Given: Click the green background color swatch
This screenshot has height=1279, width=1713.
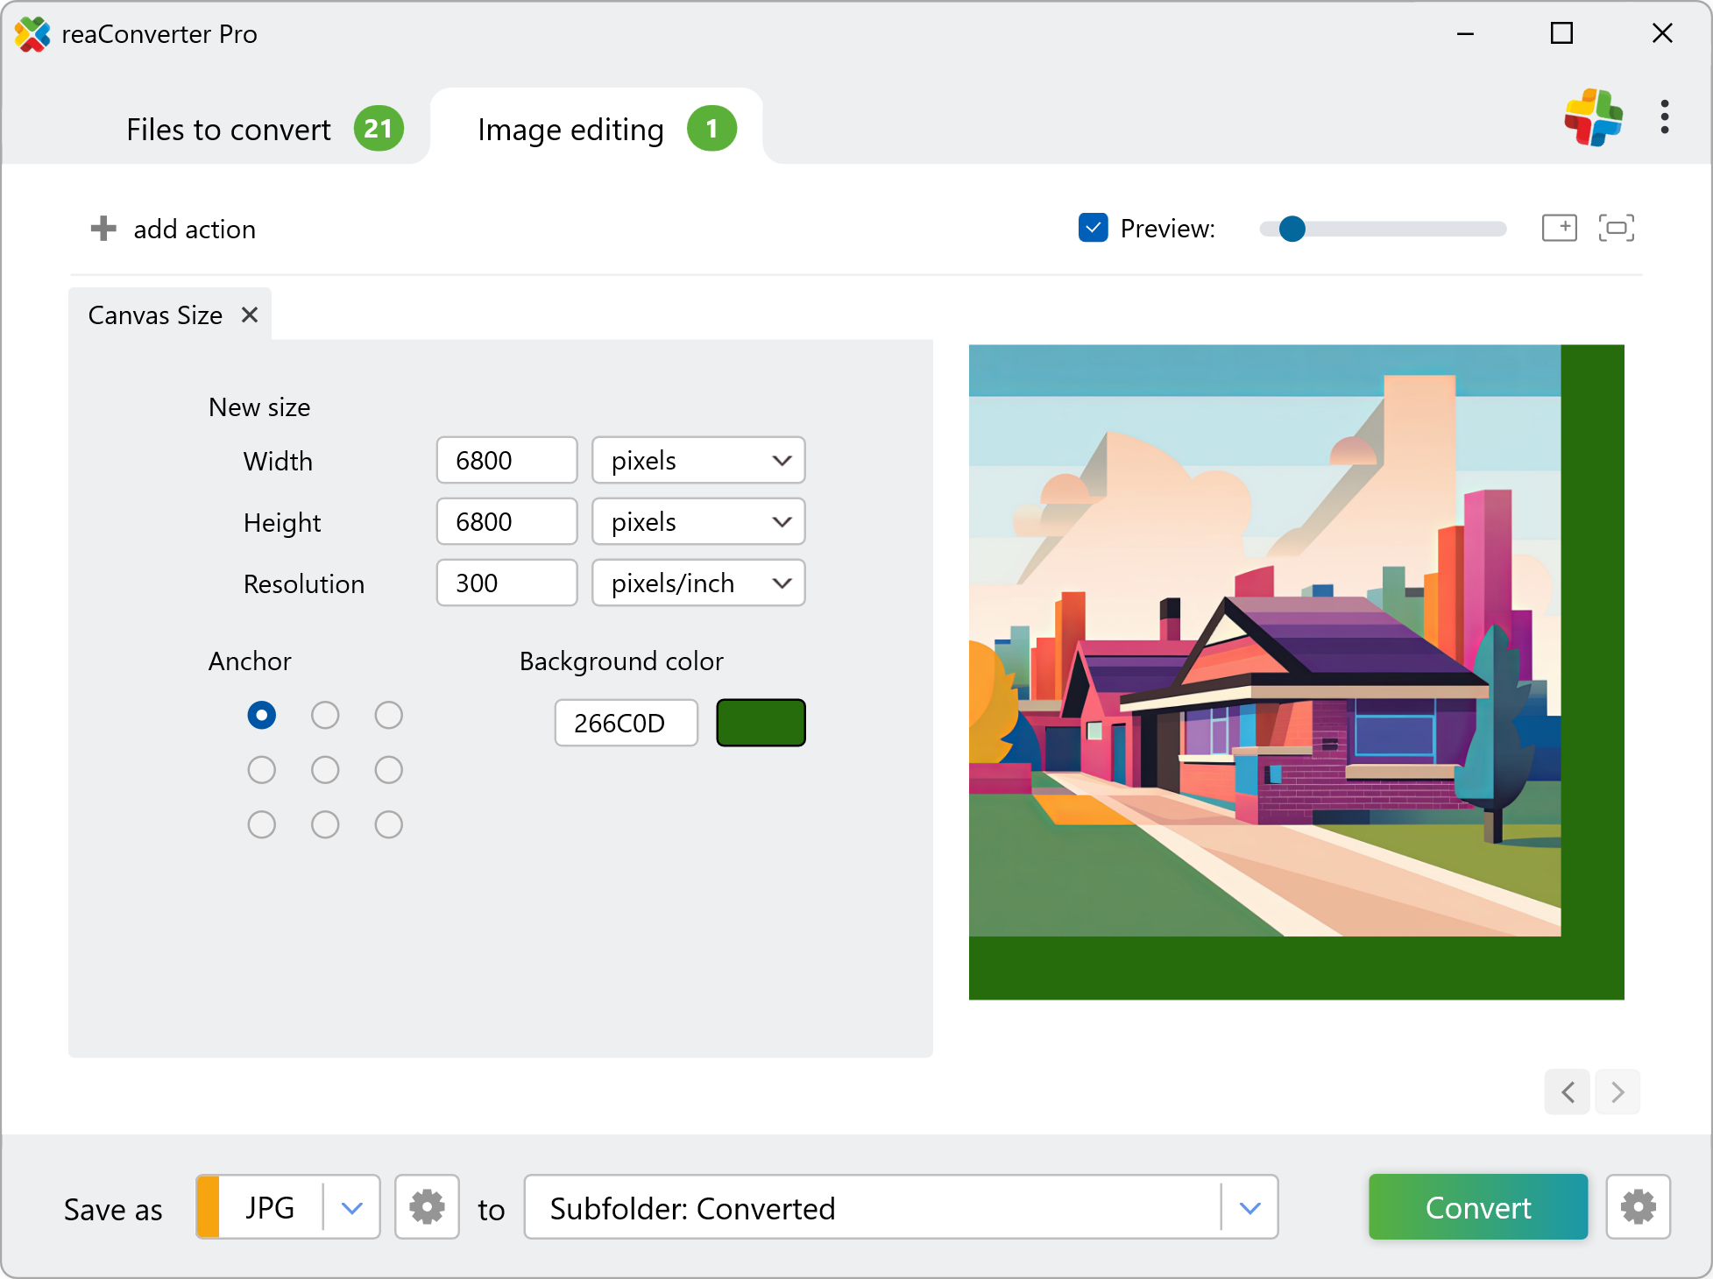Looking at the screenshot, I should [761, 723].
